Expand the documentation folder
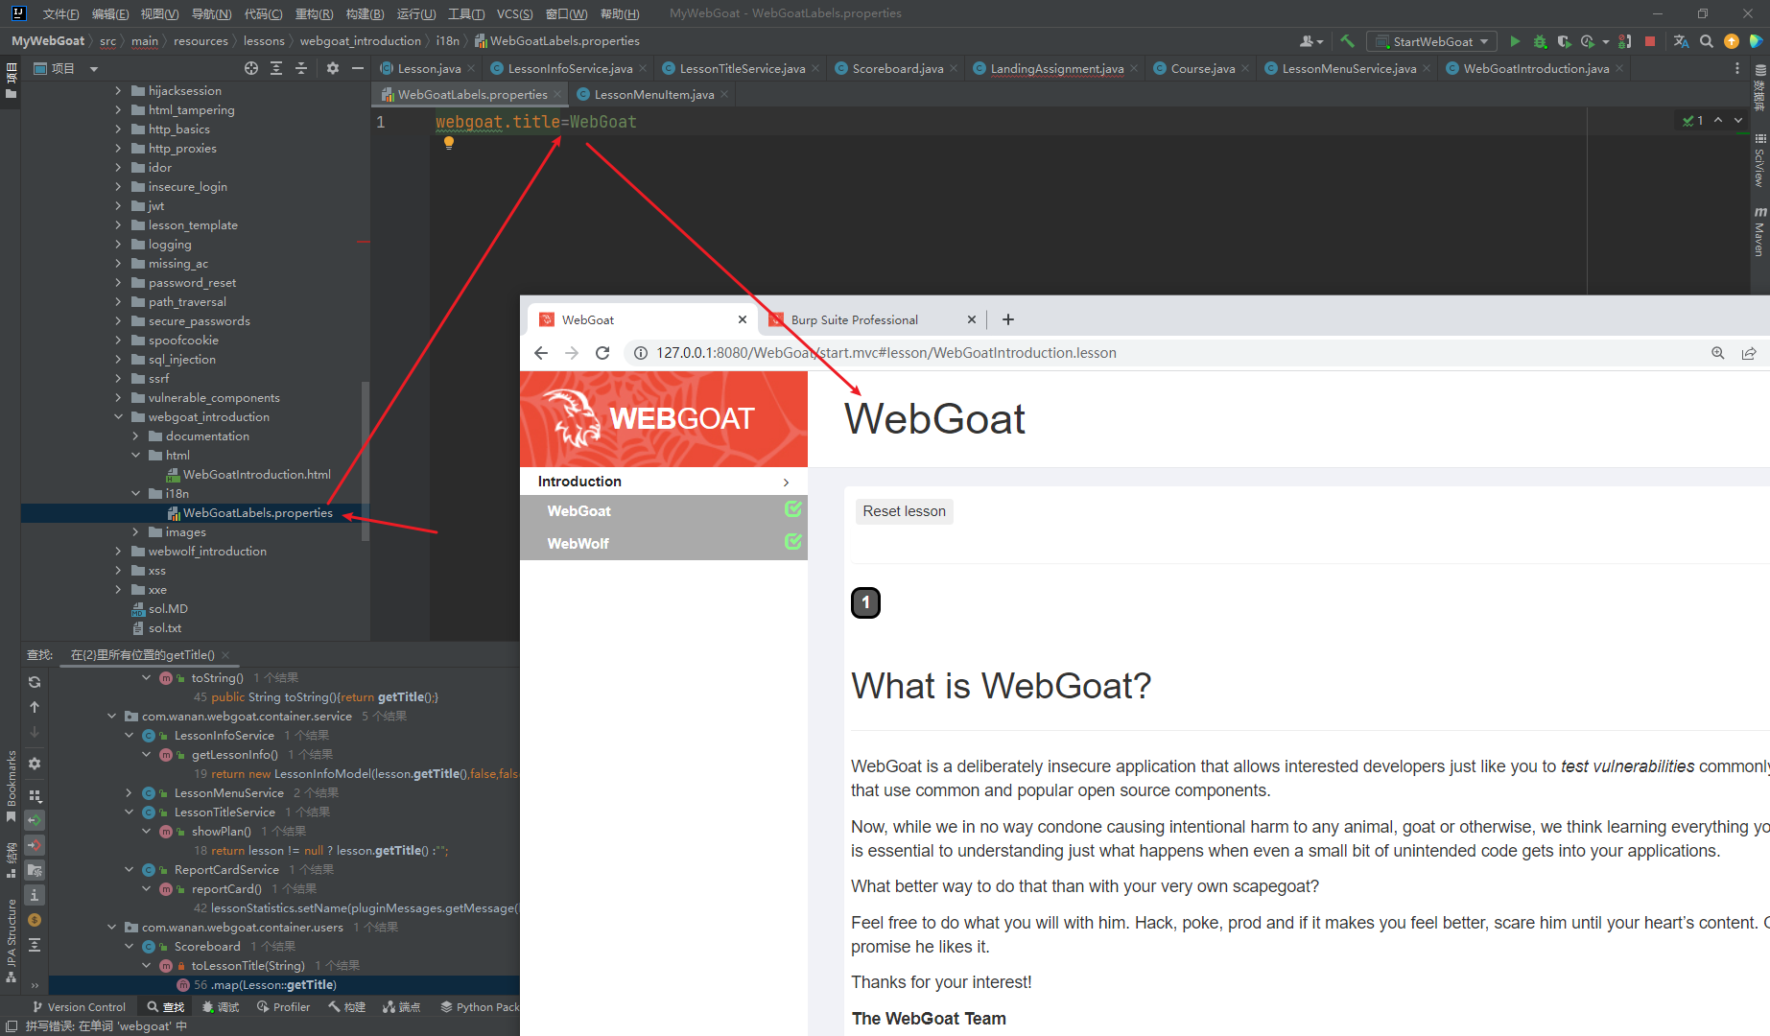 pyautogui.click(x=135, y=436)
